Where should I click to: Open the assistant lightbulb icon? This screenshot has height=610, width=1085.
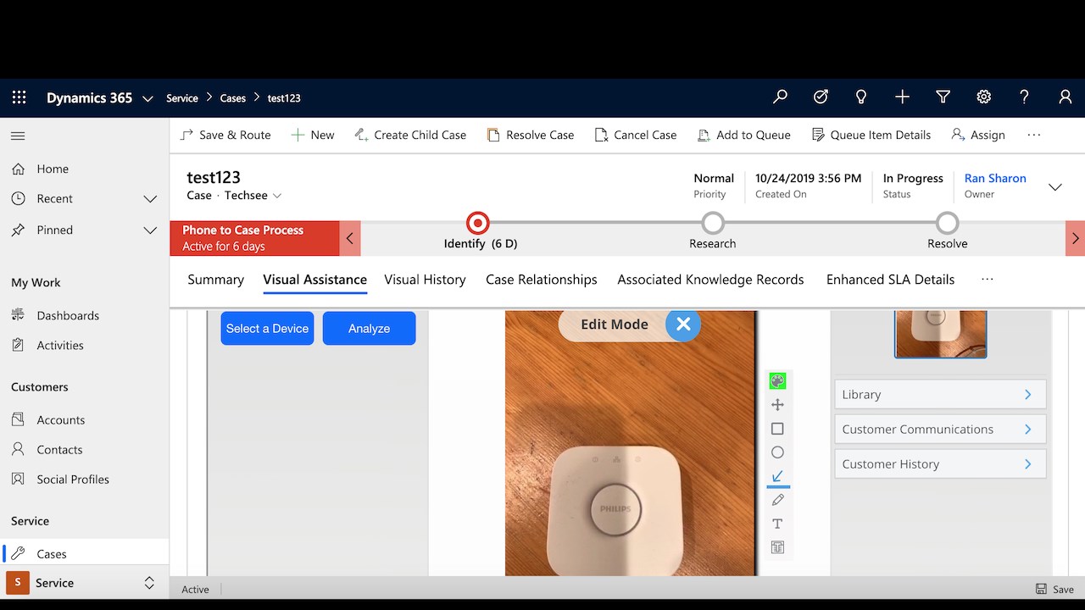click(x=861, y=97)
